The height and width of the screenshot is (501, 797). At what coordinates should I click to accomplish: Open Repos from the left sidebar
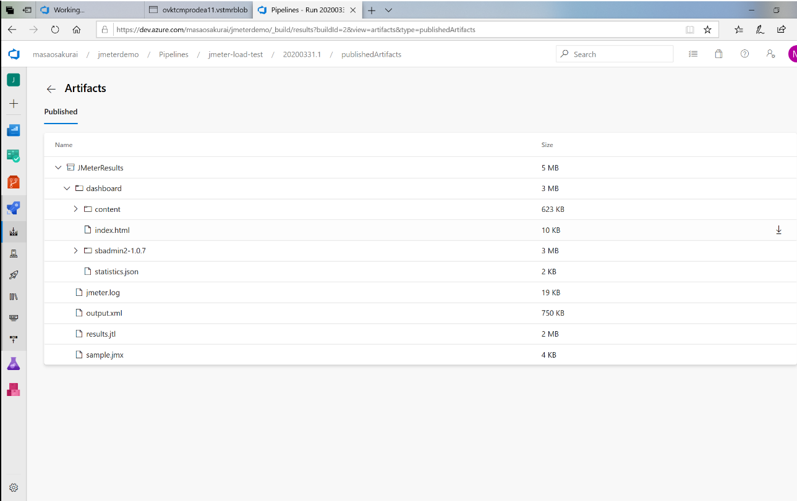tap(14, 182)
